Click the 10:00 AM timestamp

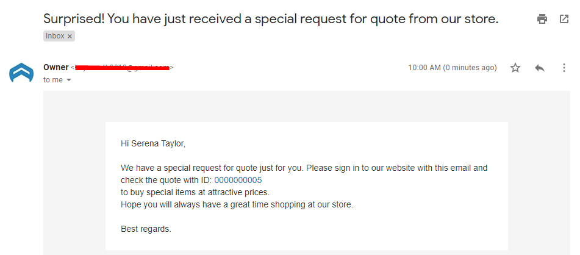coord(452,68)
